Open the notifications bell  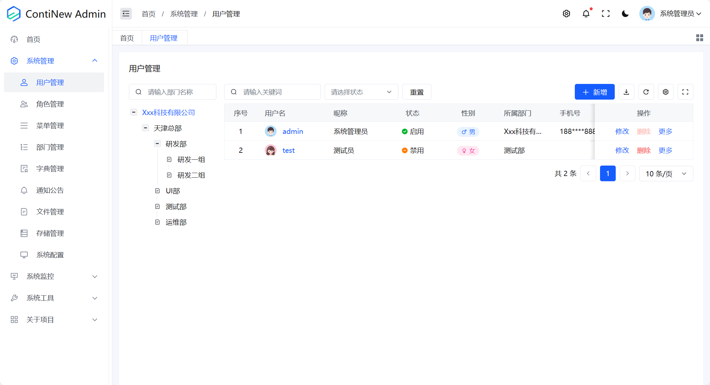pyautogui.click(x=586, y=14)
